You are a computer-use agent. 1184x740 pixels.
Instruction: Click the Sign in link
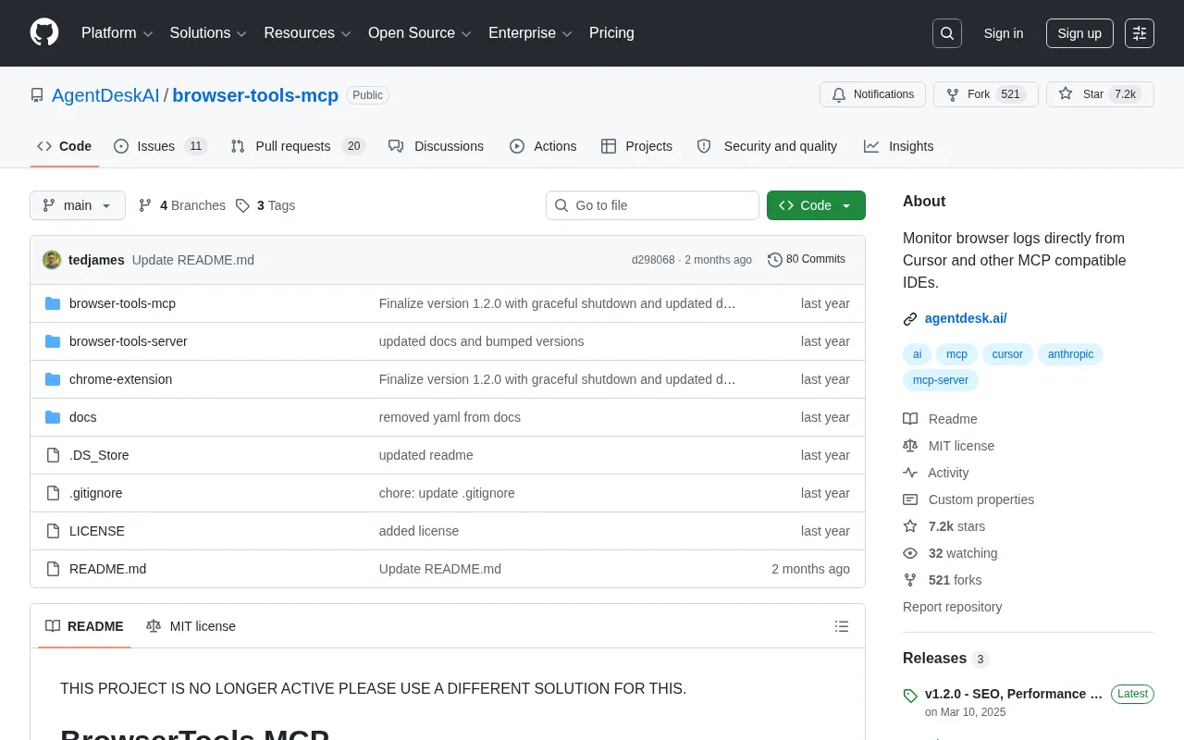(1004, 33)
